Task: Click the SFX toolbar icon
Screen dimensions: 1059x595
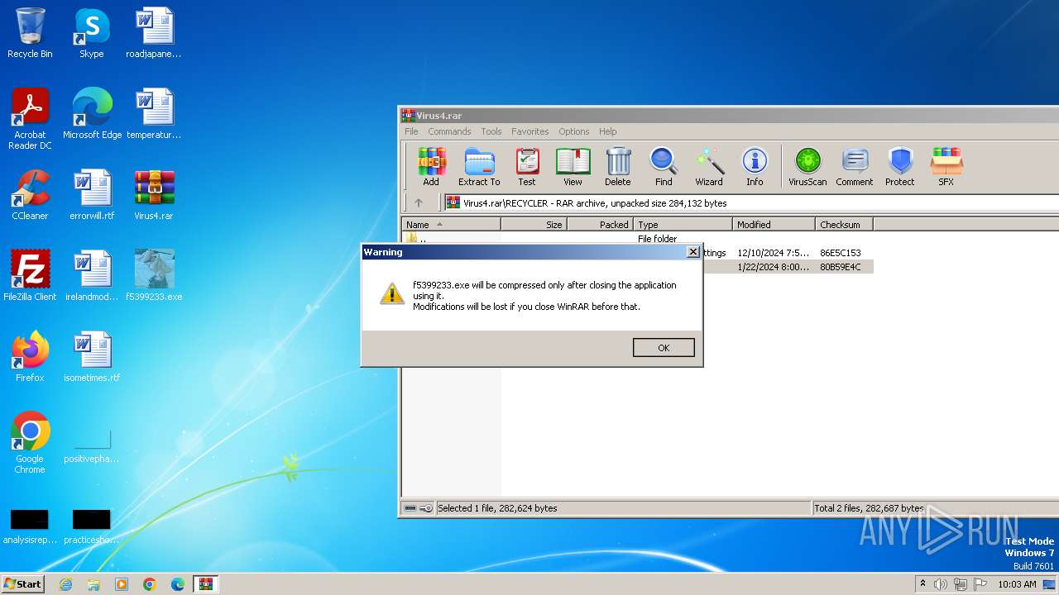Action: 946,167
